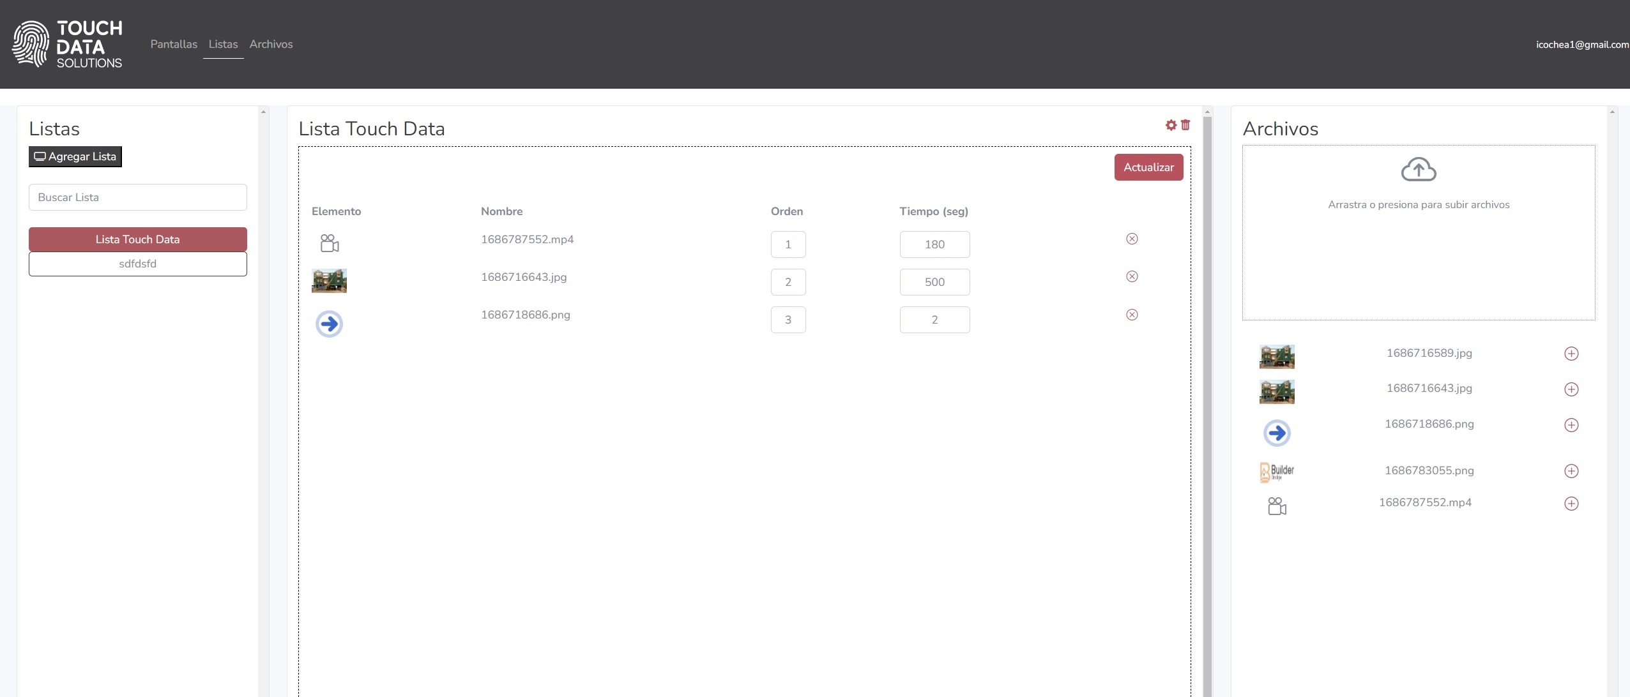This screenshot has width=1630, height=697.
Task: Add 1686718686.png file with plus icon
Action: click(x=1571, y=425)
